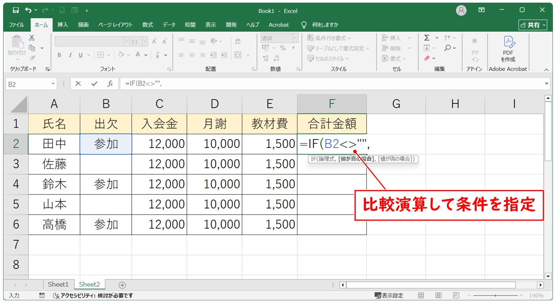The width and height of the screenshot is (556, 303).
Task: Click the Undo arrow icon
Action: 28,10
